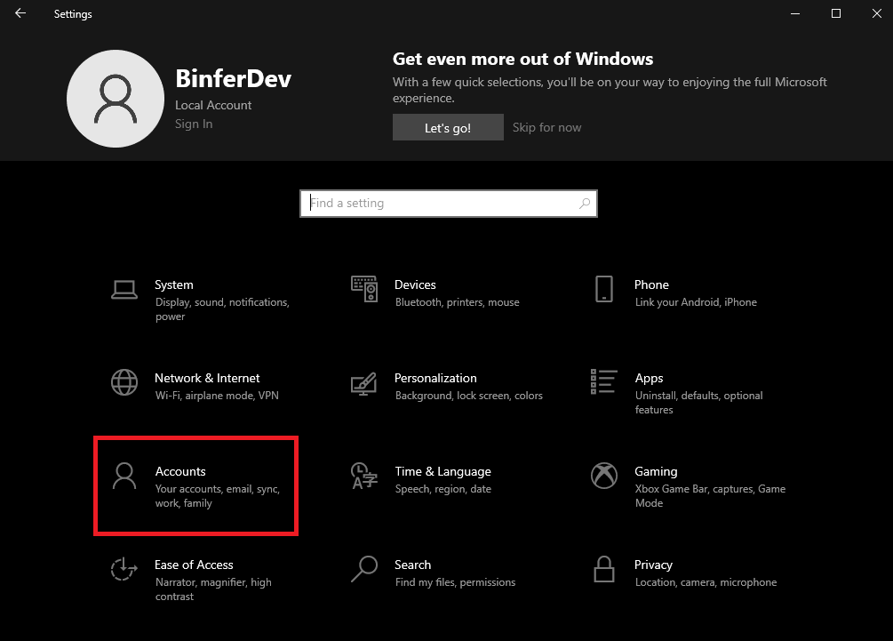893x641 pixels.
Task: Start setup with the Let's go! button
Action: (x=448, y=127)
